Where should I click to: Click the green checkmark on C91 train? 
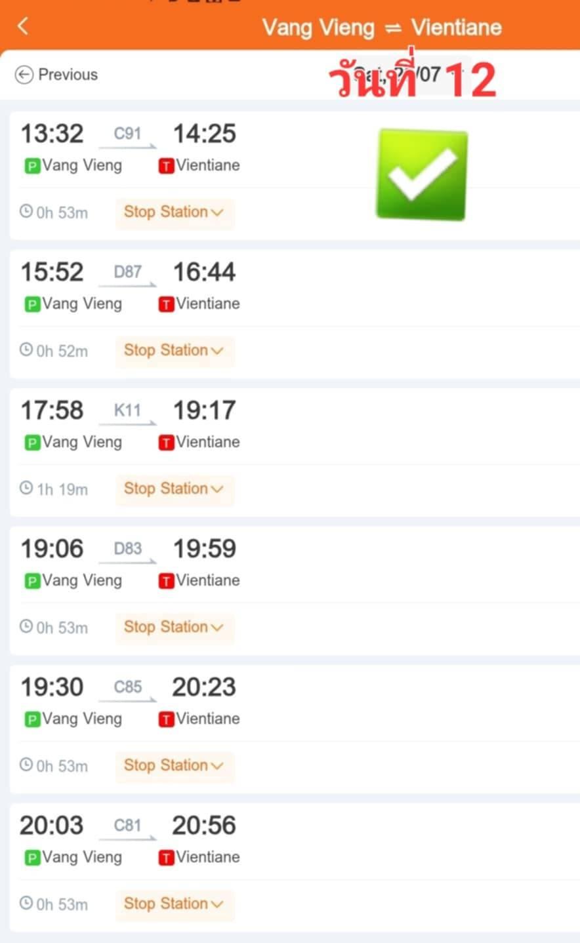[x=421, y=174]
